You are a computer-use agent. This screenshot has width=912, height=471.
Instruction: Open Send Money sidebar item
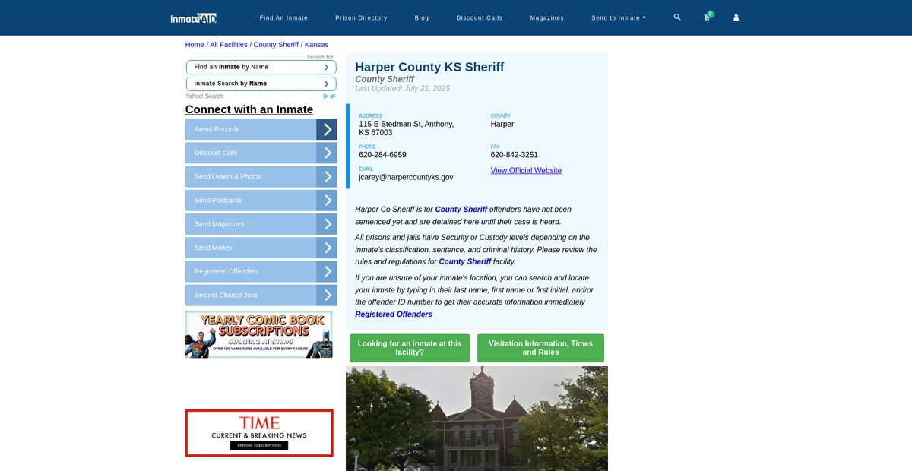251,248
